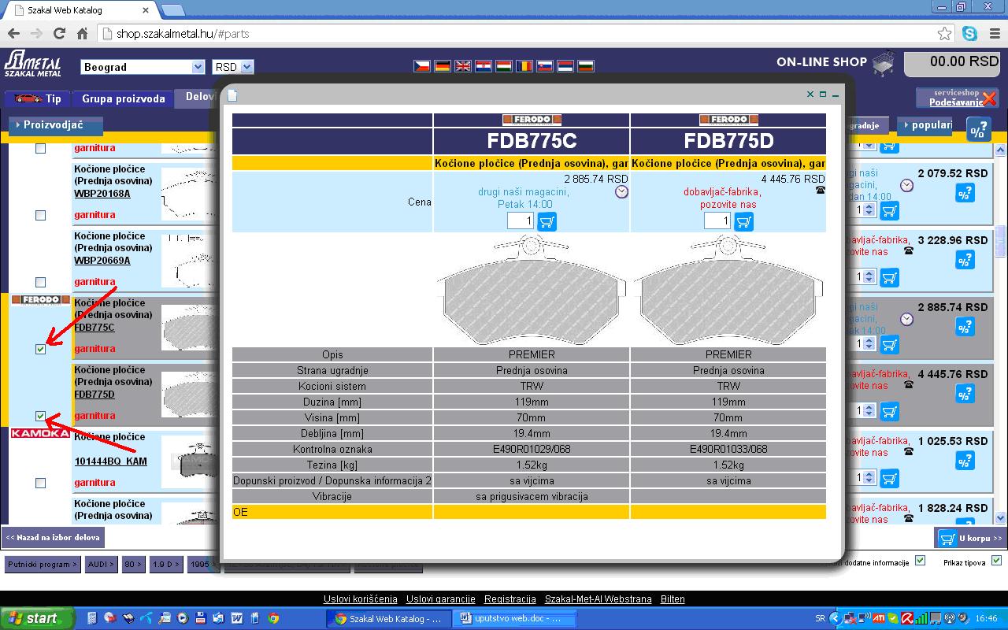Go to '80' breadcrumb
Screen dimensions: 1008x630
(x=134, y=564)
